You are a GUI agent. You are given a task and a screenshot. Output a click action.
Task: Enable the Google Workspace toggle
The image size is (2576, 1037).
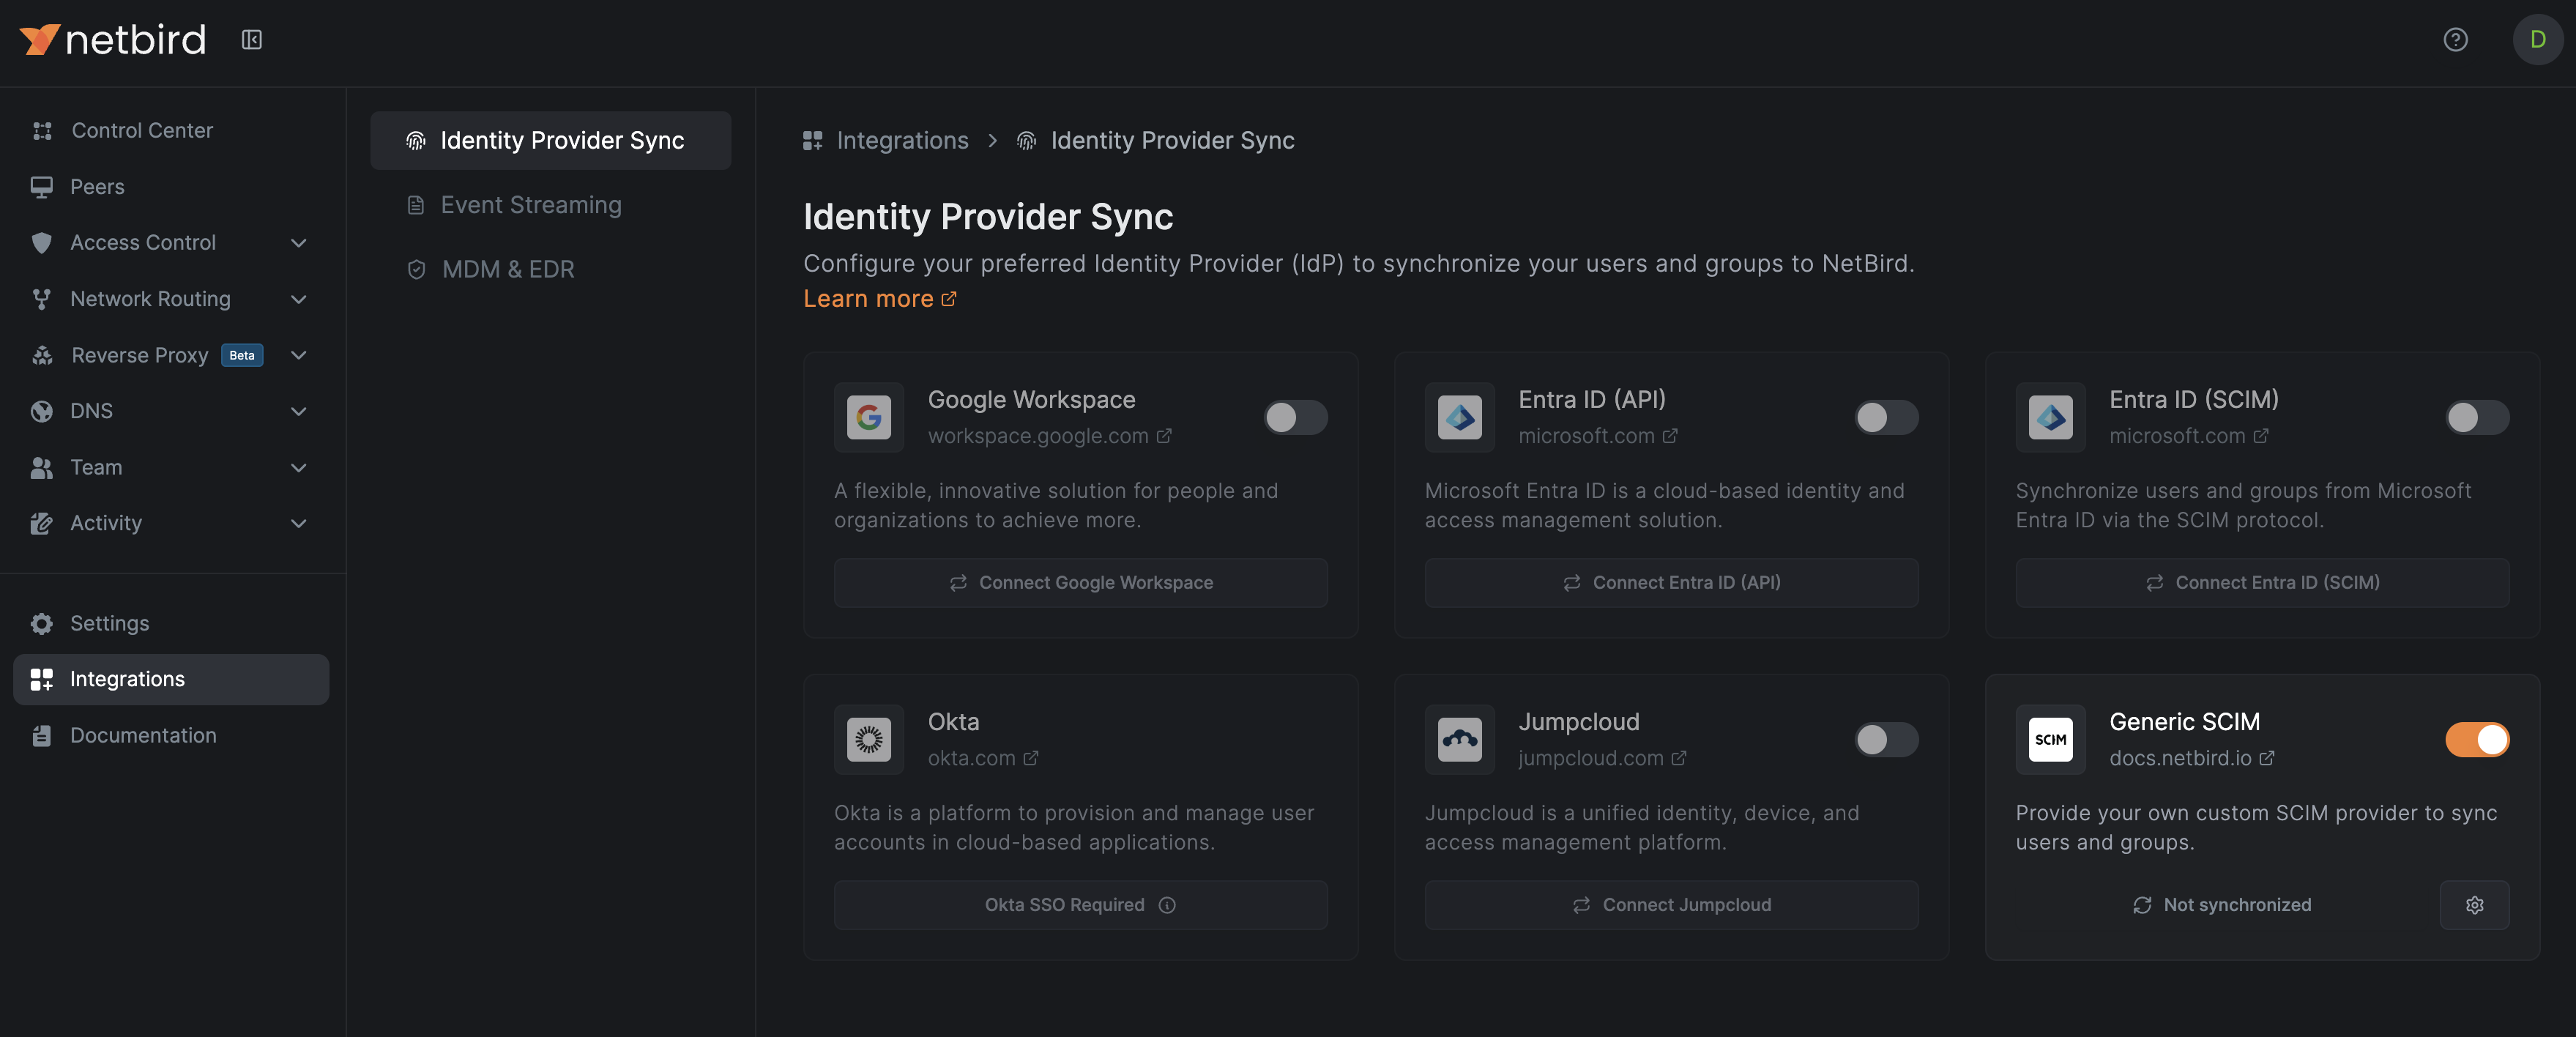[1295, 417]
